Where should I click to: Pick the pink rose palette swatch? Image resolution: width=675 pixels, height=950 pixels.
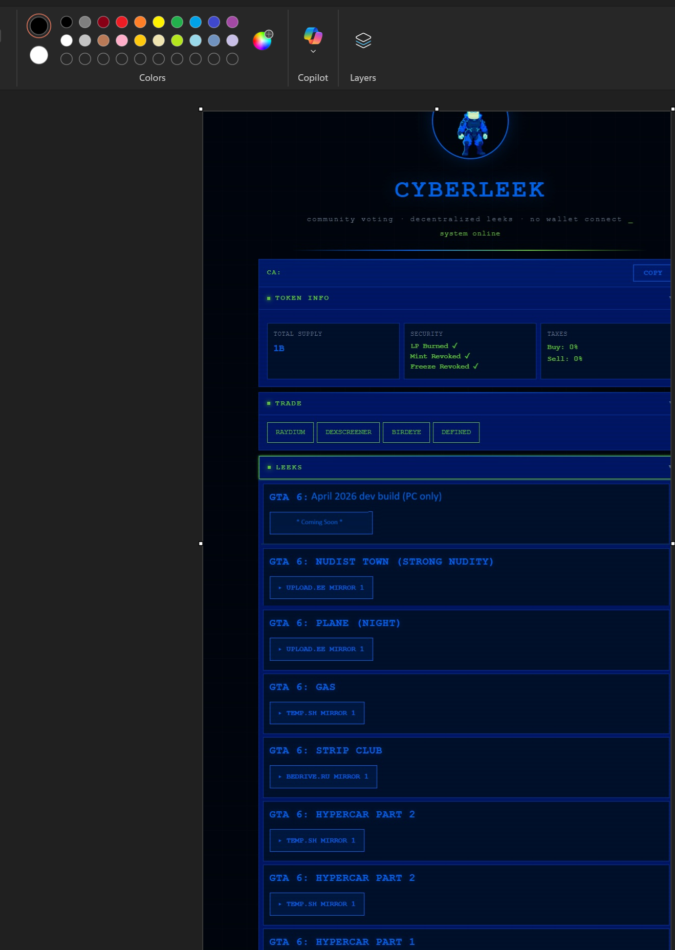tap(122, 40)
